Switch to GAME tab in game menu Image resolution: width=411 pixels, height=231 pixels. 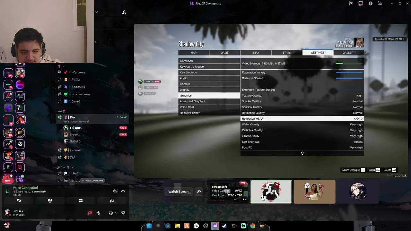pos(224,53)
